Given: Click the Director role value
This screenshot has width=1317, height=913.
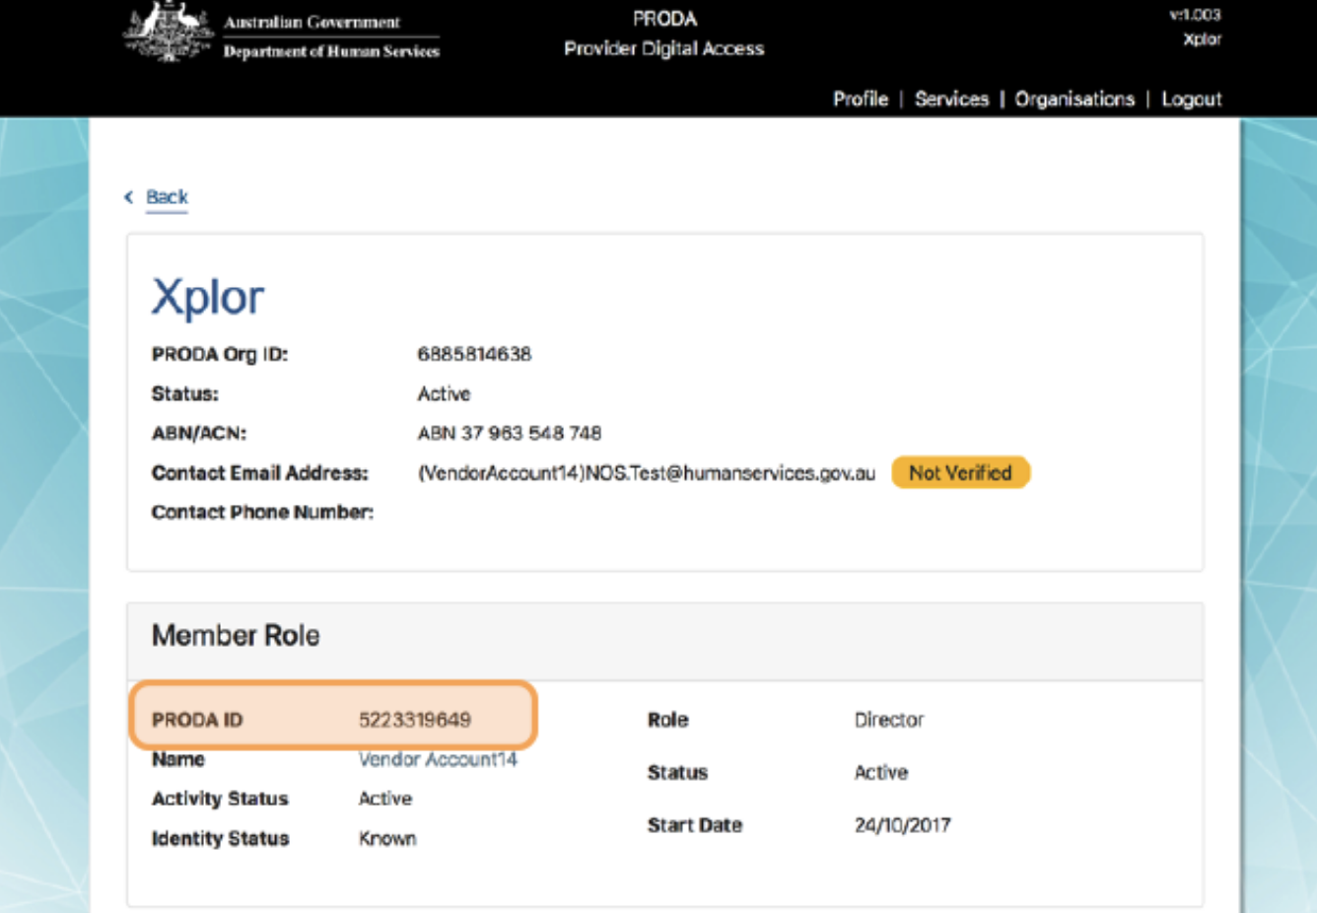Looking at the screenshot, I should pyautogui.click(x=888, y=720).
